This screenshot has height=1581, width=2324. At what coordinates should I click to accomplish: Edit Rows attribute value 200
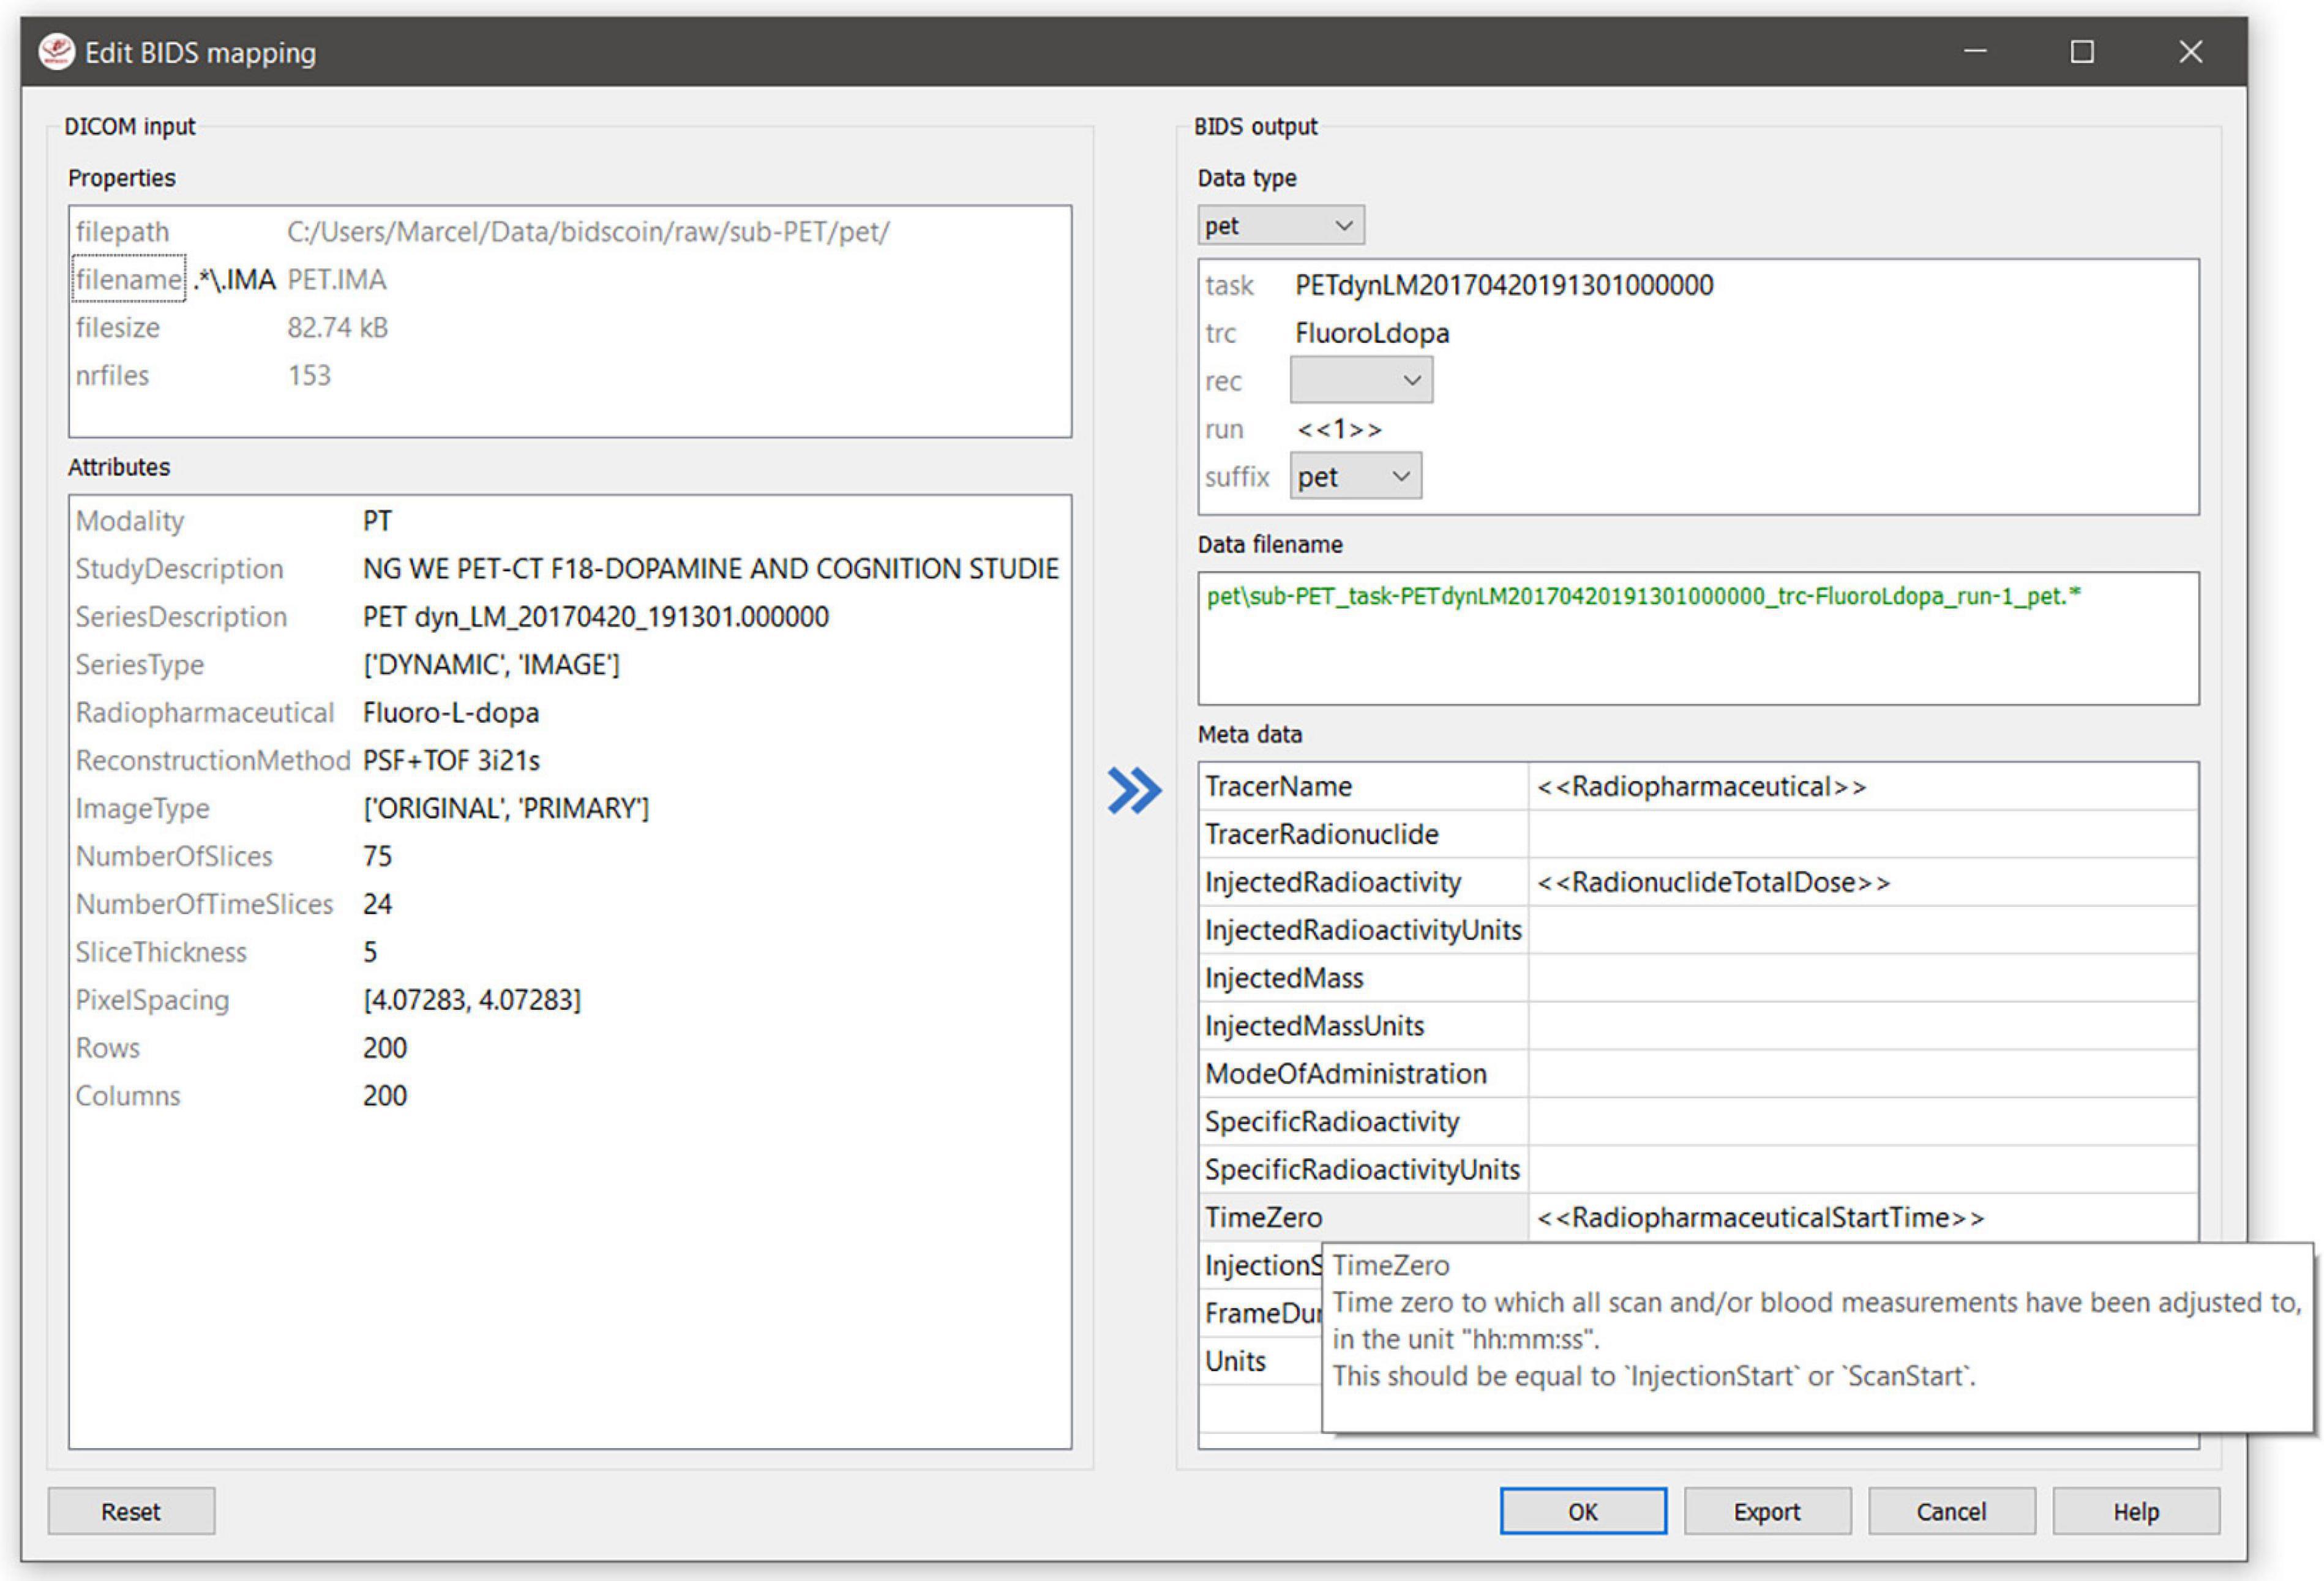point(385,1048)
